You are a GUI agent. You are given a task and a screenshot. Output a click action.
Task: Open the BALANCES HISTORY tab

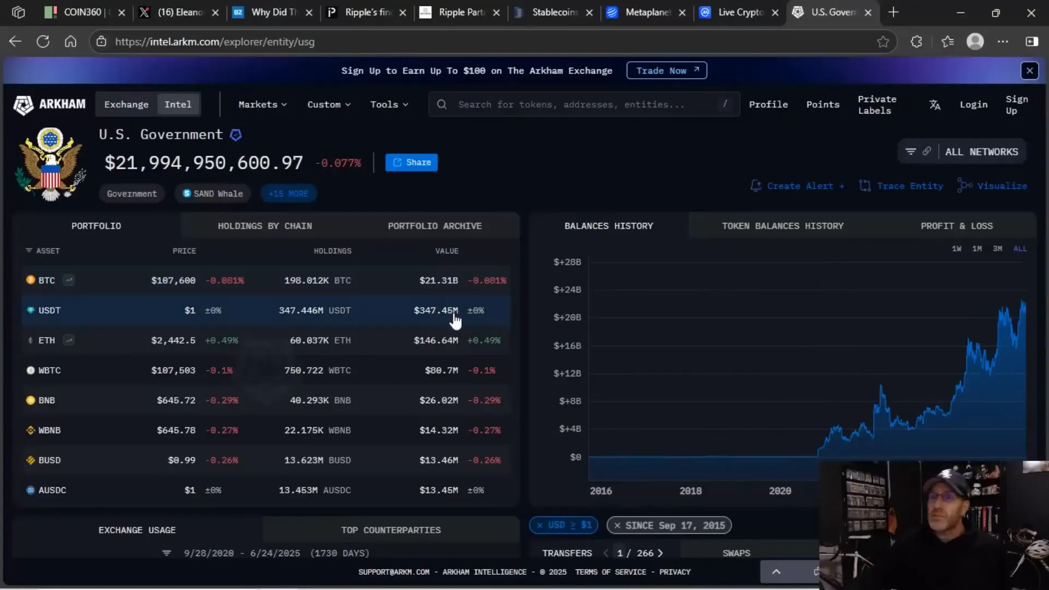(609, 226)
